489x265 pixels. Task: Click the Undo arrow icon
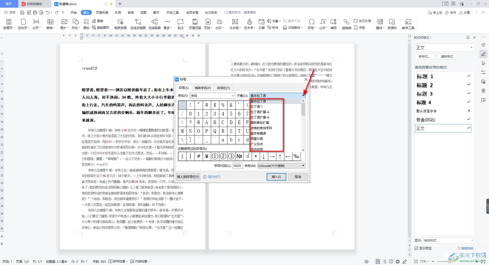pos(48,12)
